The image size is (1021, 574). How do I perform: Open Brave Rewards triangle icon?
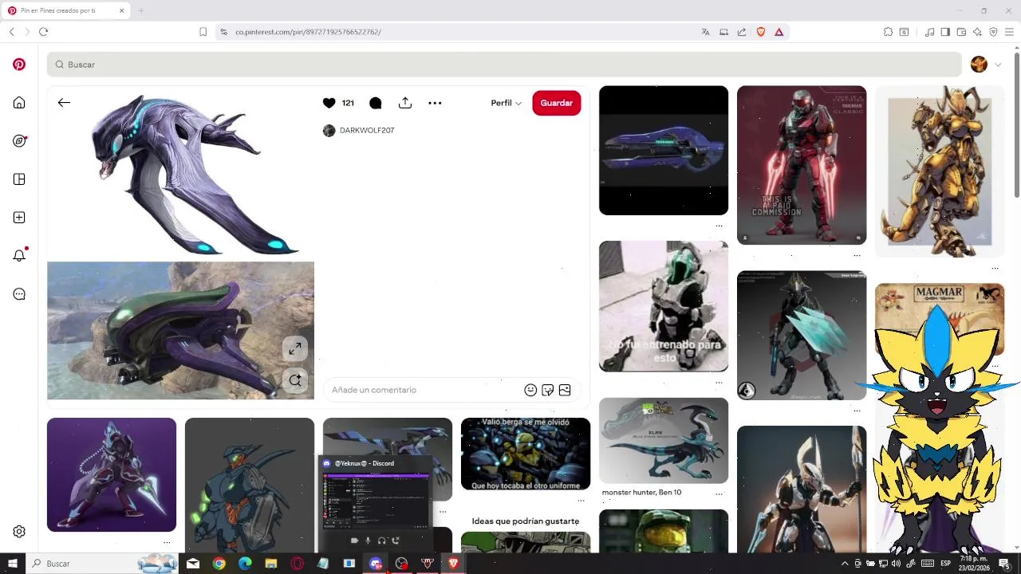point(779,32)
